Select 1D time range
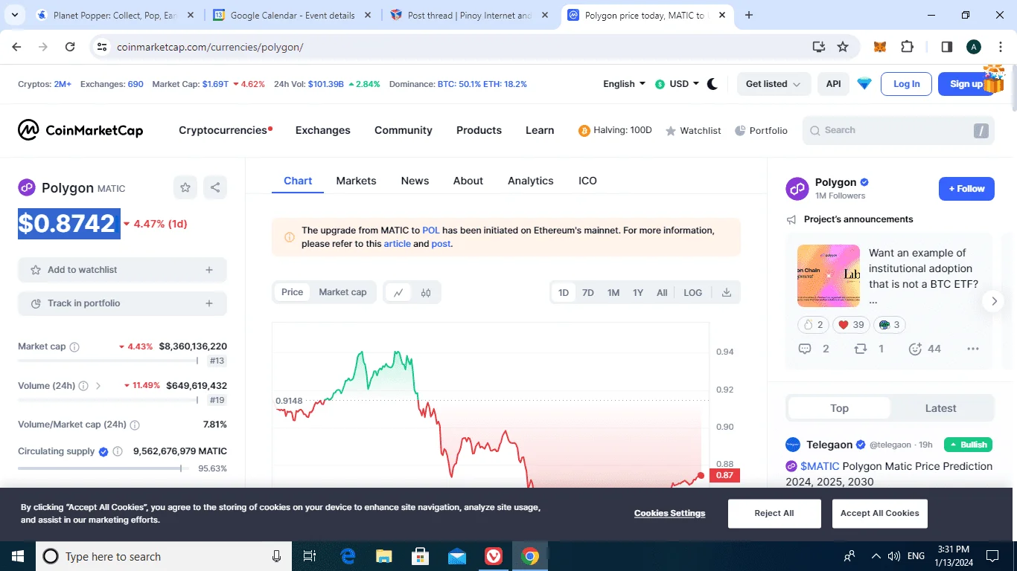1017x571 pixels. (x=564, y=292)
